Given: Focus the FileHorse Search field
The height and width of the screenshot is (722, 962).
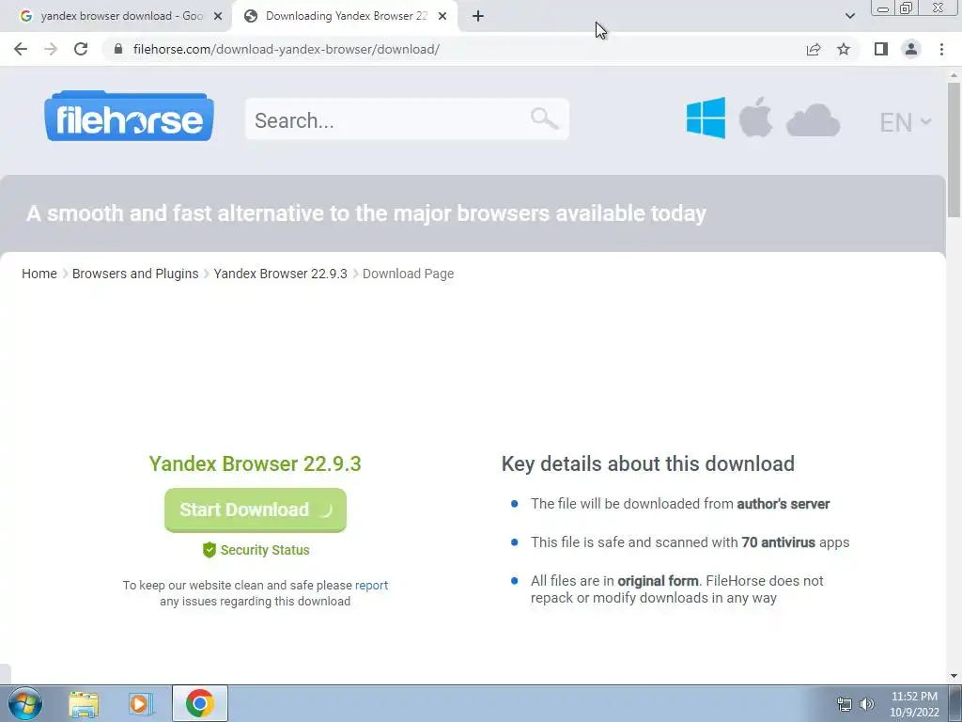Looking at the screenshot, I should pyautogui.click(x=407, y=119).
